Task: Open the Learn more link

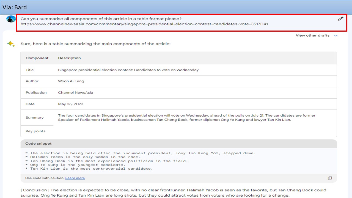Action: [75, 178]
